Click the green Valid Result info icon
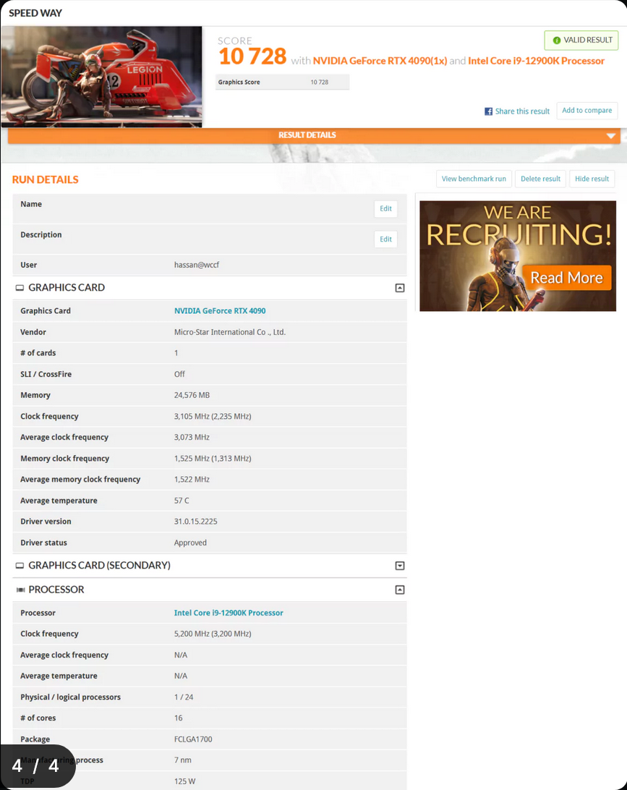The height and width of the screenshot is (790, 627). click(557, 41)
